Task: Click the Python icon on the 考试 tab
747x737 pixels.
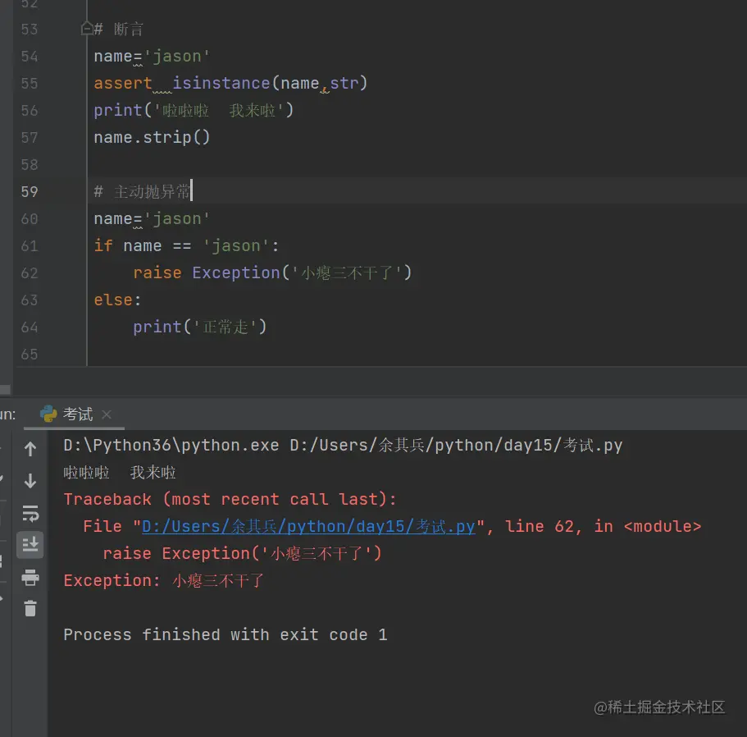Action: pos(48,414)
